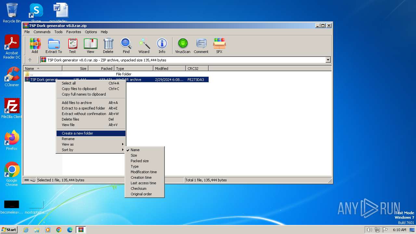
Task: Open the Commands menu
Action: [42, 32]
